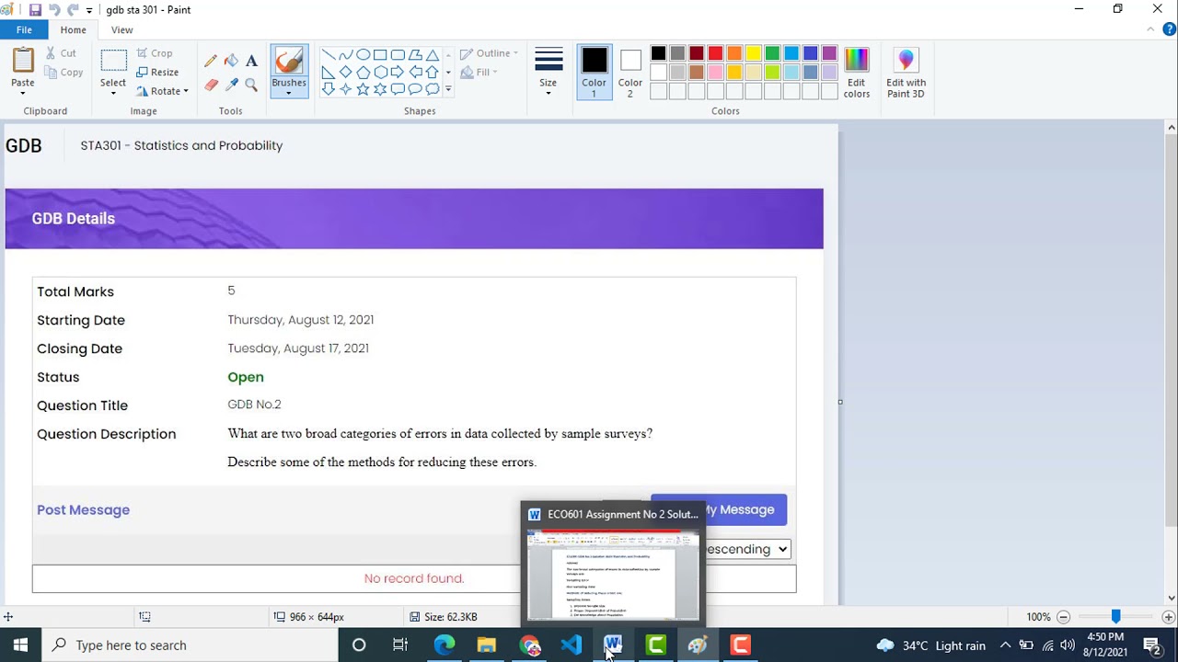Viewport: 1178px width, 662px height.
Task: Click the Undo icon in title bar
Action: [x=54, y=10]
